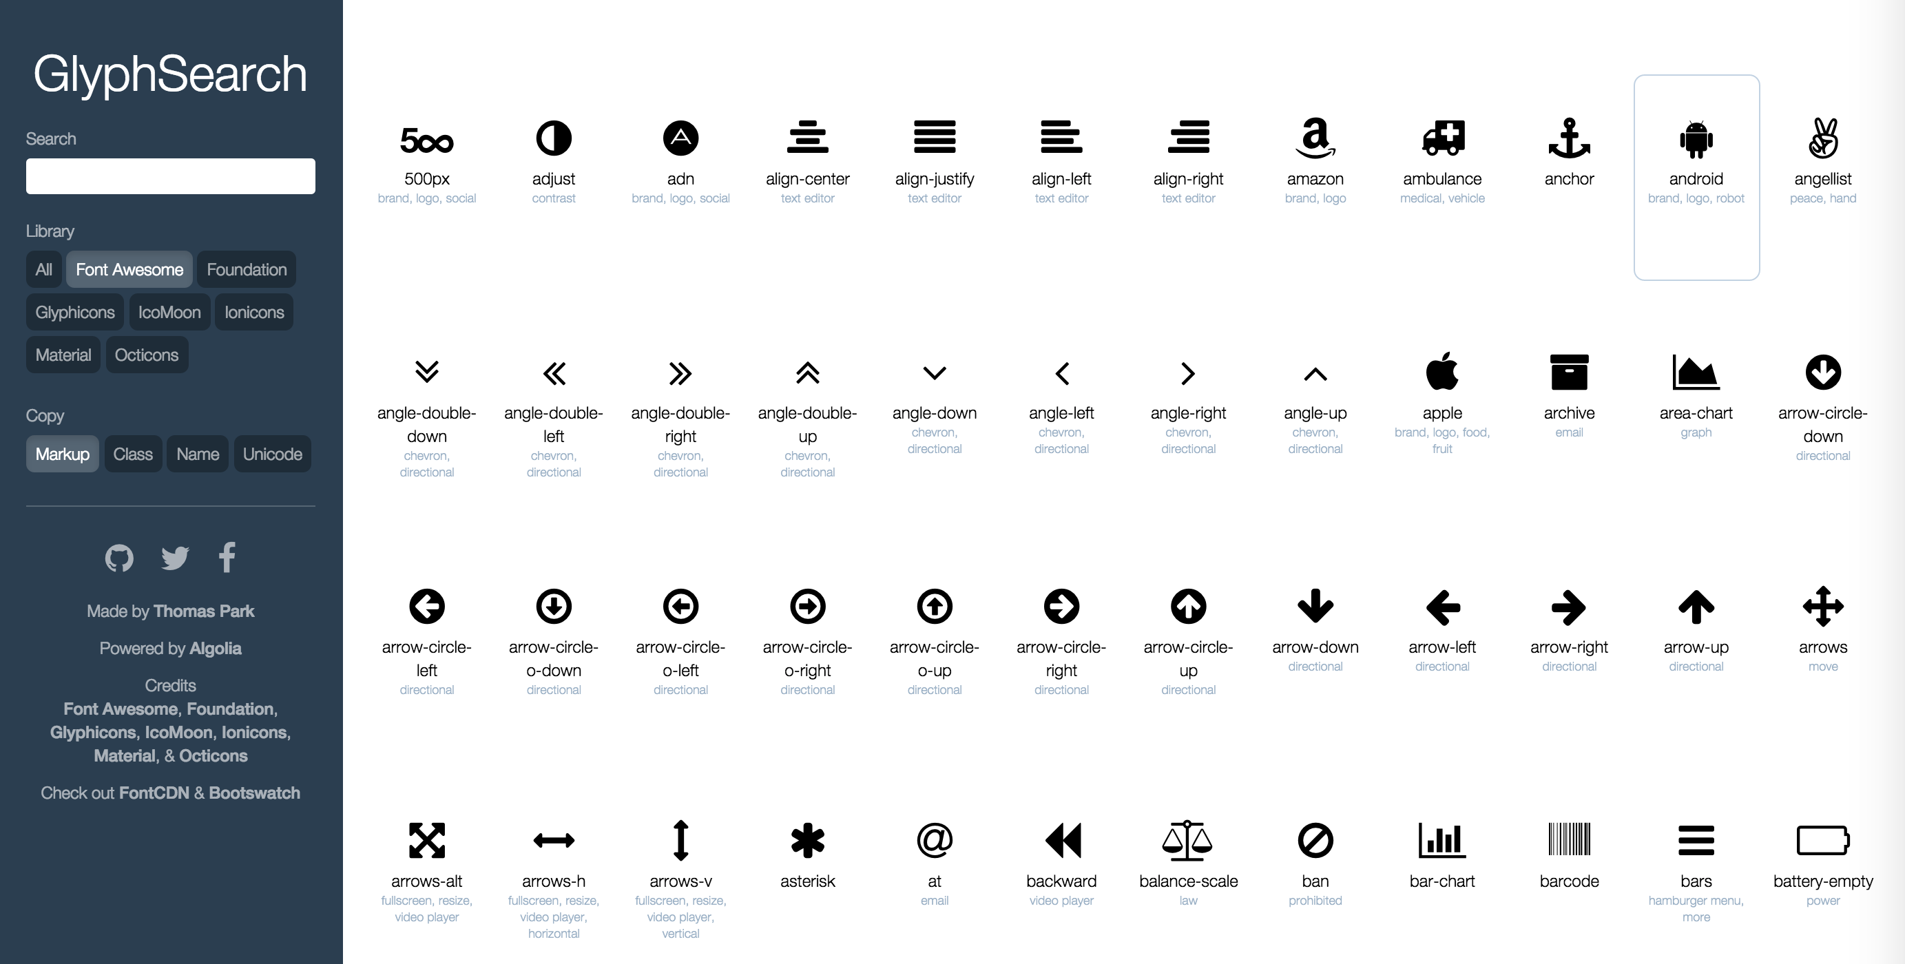Switch to the Name copy format
1905x964 pixels.
tap(198, 454)
